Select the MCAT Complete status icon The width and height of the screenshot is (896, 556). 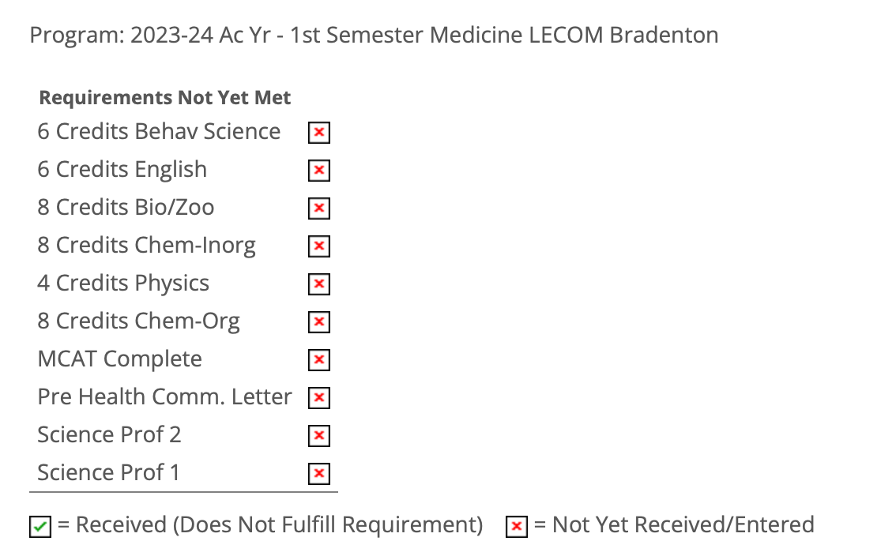click(318, 360)
